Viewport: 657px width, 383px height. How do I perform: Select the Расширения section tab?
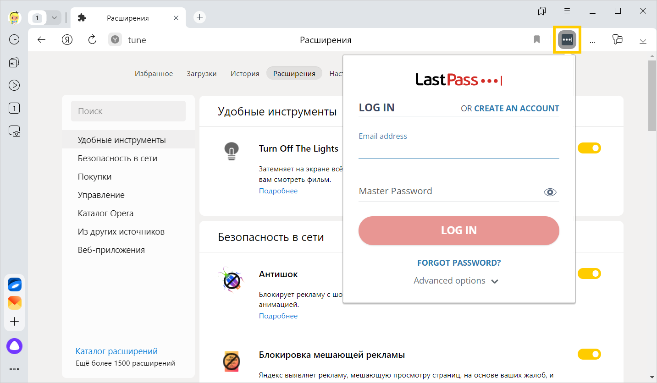coord(294,73)
